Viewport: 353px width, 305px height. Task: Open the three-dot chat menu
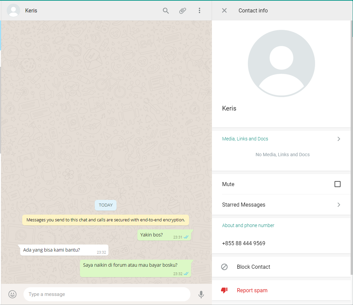(x=199, y=11)
